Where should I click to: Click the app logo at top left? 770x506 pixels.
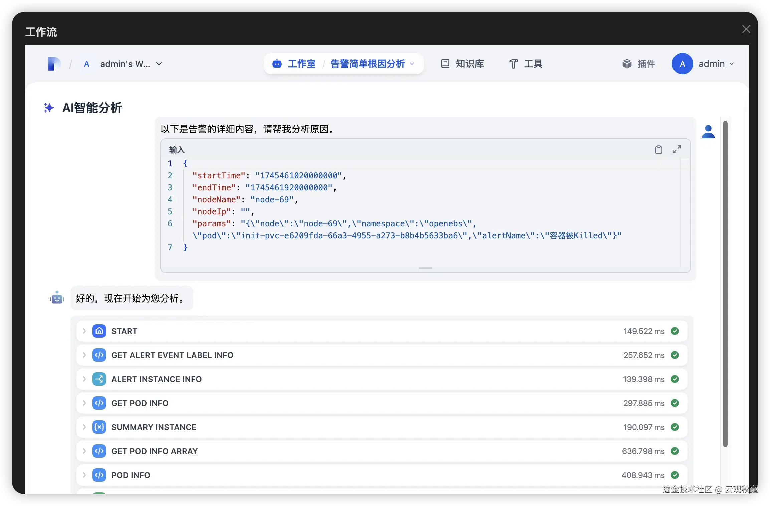point(54,64)
